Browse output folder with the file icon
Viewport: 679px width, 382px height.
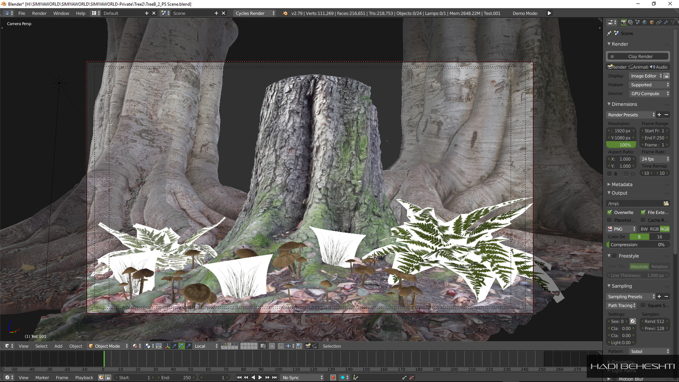(x=666, y=204)
